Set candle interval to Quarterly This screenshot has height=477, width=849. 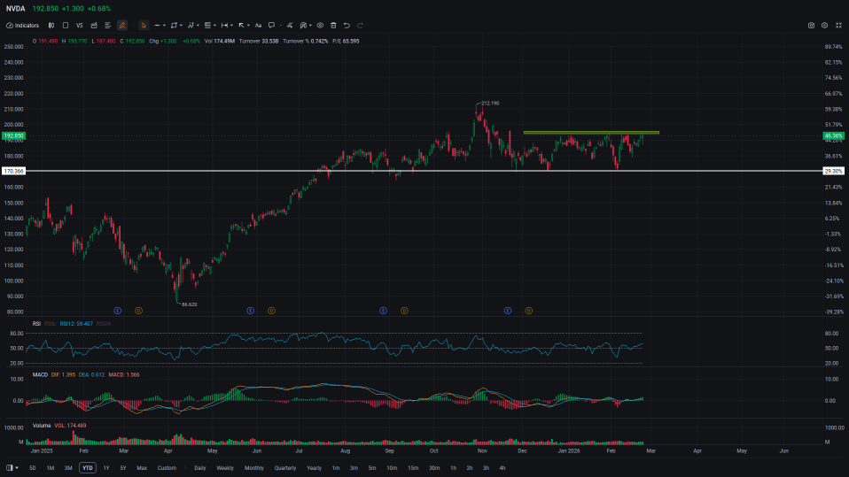285,468
